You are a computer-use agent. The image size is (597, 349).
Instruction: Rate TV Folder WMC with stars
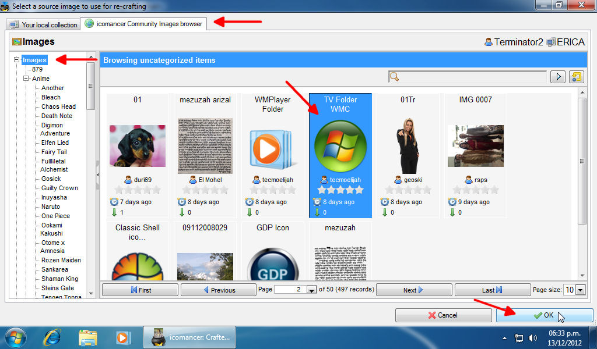tap(340, 190)
